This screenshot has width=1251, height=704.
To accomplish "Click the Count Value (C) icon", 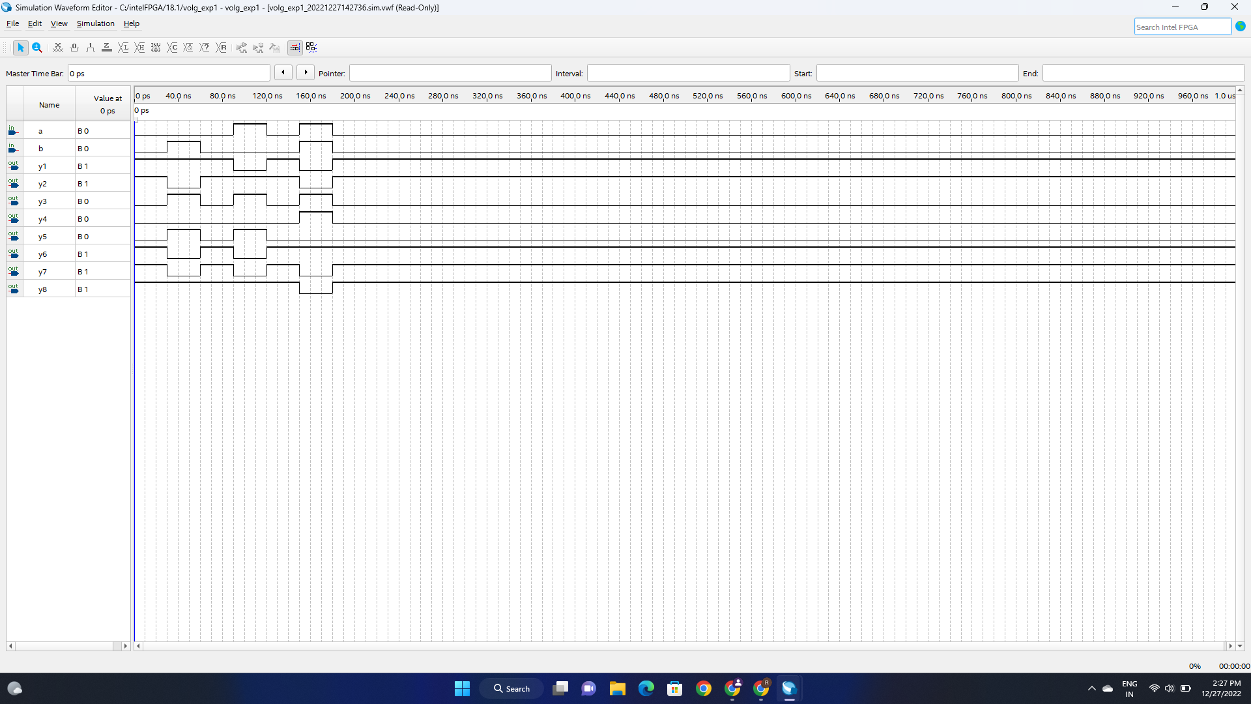I will point(172,48).
